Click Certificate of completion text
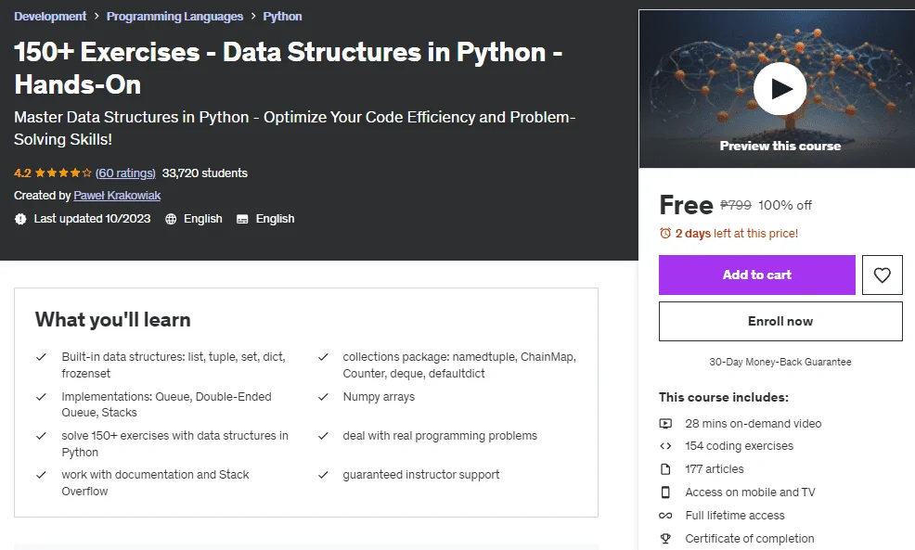 749,538
